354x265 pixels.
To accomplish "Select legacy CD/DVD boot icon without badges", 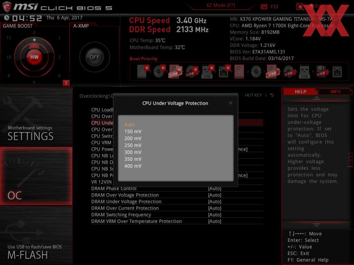I will pos(256,71).
